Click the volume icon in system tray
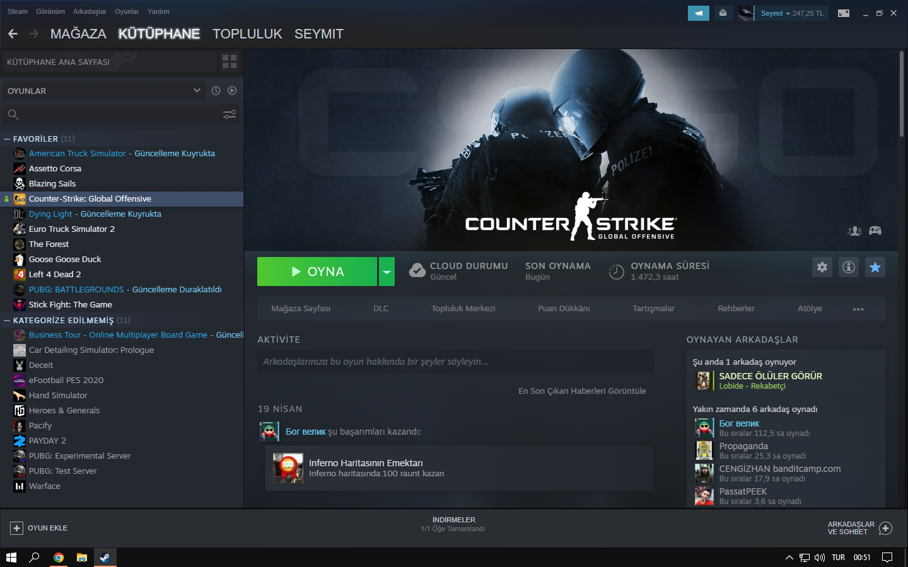The image size is (908, 567). click(x=820, y=558)
